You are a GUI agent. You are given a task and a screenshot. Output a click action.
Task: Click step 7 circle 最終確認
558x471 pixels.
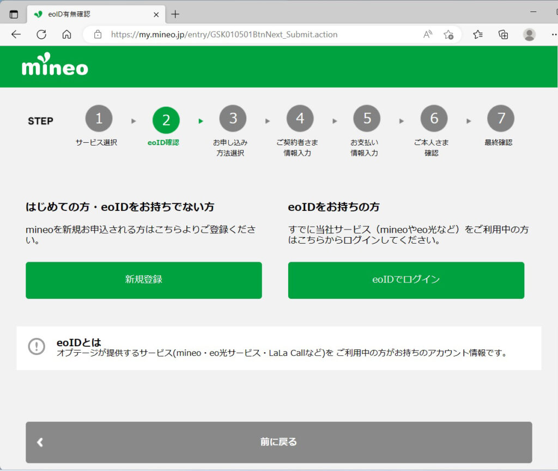(x=501, y=118)
